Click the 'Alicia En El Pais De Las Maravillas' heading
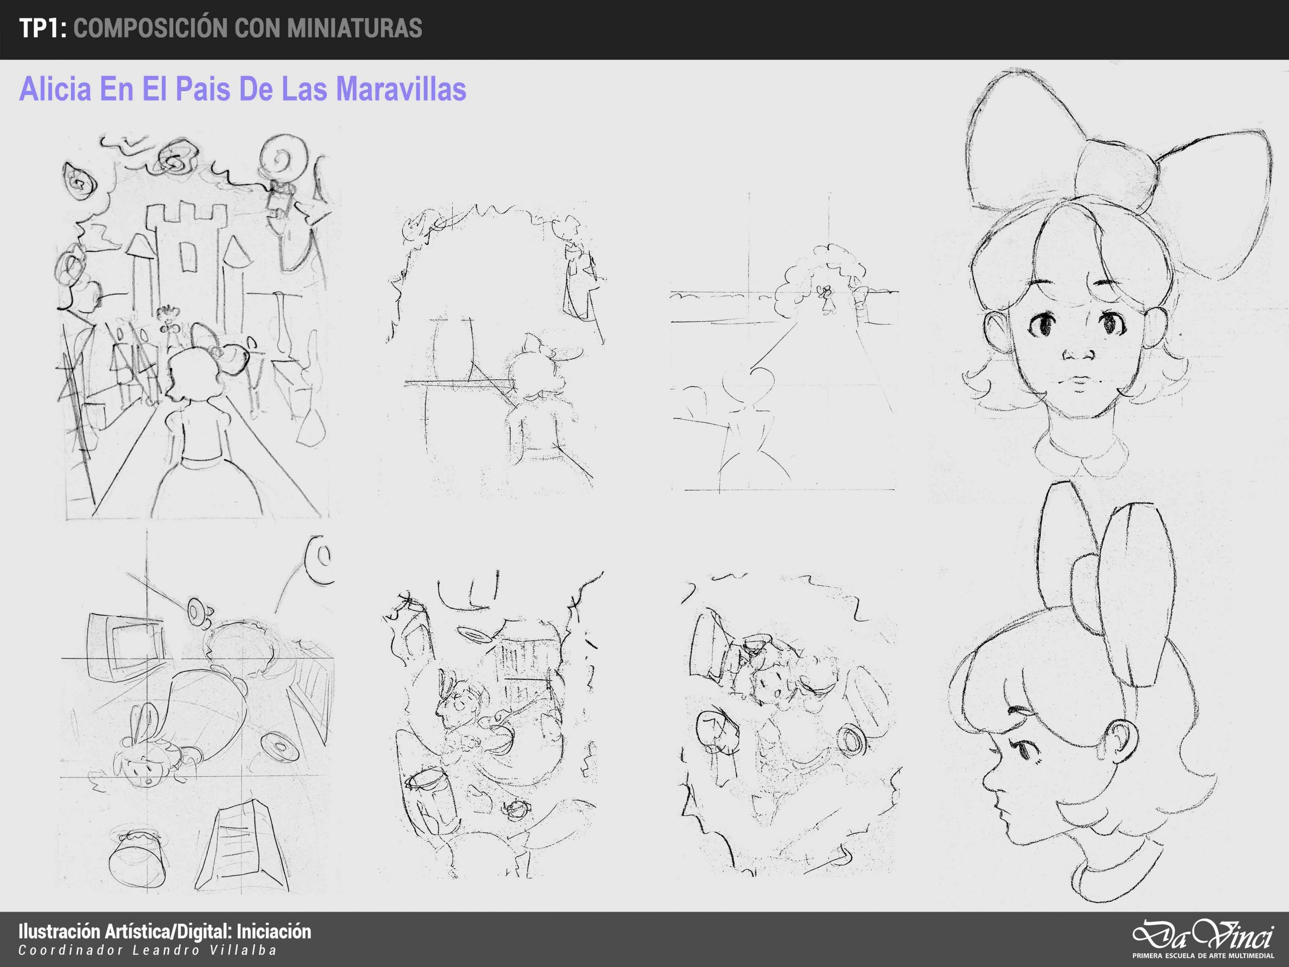This screenshot has width=1289, height=967. 242,89
